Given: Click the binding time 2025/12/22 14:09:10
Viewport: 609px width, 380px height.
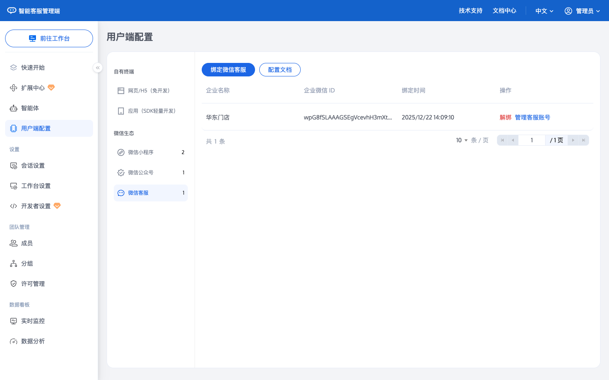Looking at the screenshot, I should tap(428, 117).
